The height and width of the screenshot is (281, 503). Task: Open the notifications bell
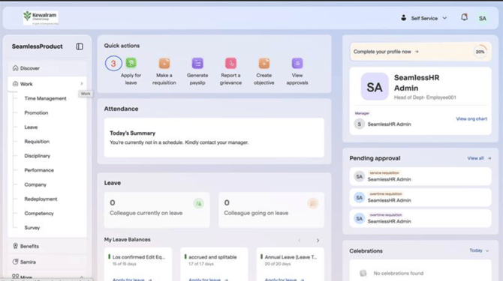(464, 17)
